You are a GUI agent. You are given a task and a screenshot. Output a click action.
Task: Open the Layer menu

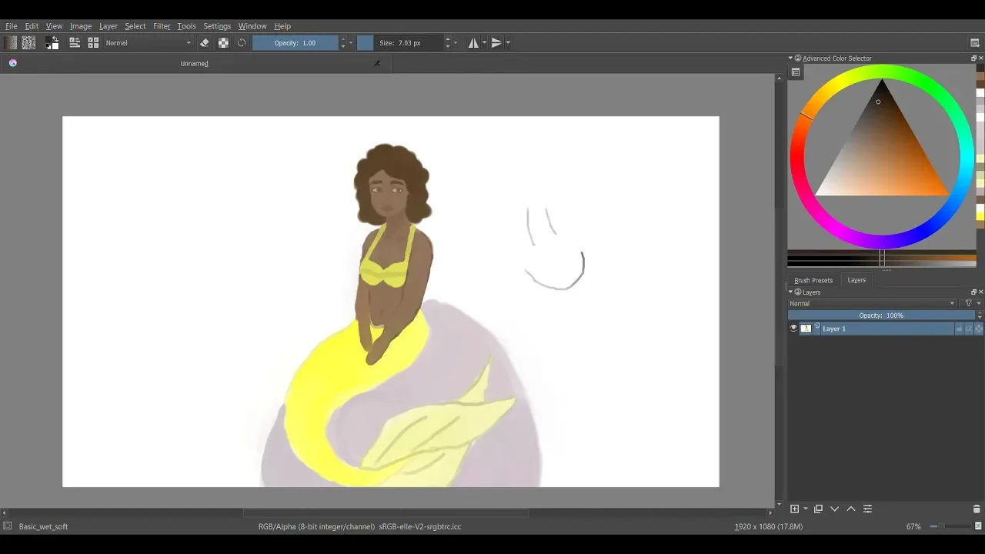[x=109, y=26]
